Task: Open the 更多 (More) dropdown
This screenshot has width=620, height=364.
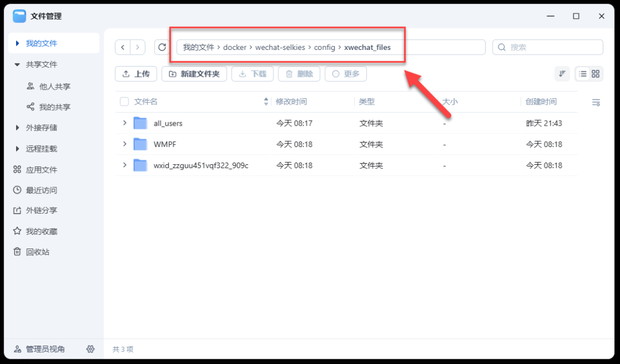Action: point(345,73)
